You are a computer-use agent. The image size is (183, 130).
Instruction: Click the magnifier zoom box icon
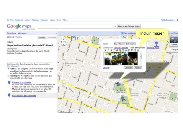tap(64, 86)
